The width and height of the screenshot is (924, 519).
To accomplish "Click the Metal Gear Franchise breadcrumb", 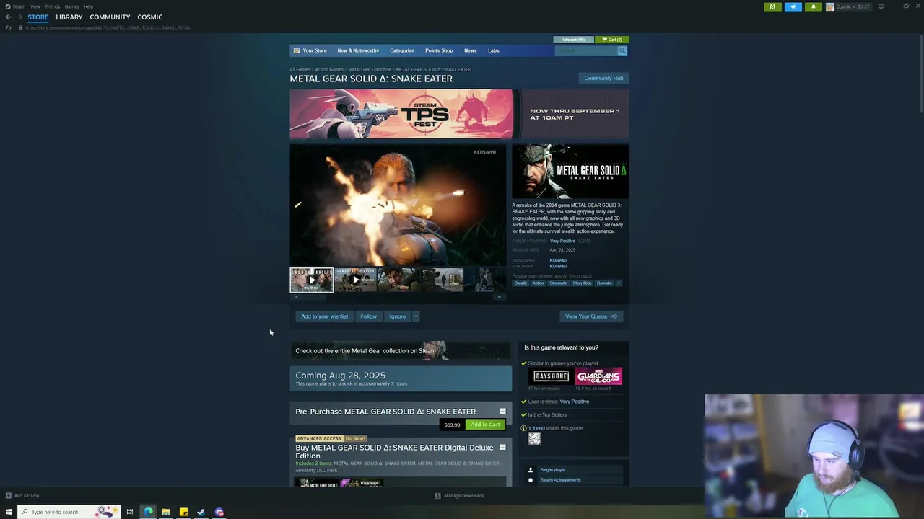I will click(370, 69).
